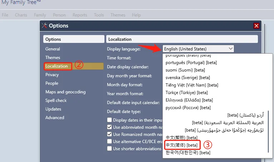Viewport: 274px width, 162px height.
Task: Open the Help menu
Action: (136, 15)
